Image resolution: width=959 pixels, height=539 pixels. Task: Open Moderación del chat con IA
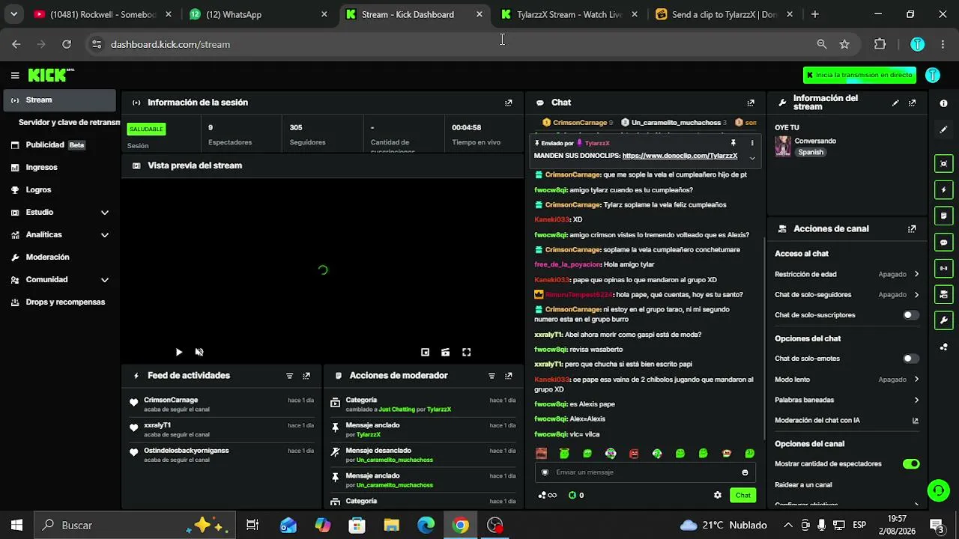pos(847,421)
